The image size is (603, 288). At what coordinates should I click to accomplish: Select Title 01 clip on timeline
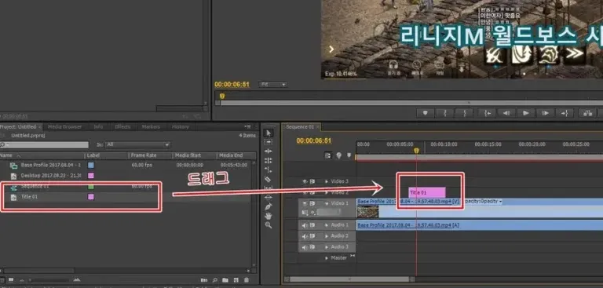click(427, 192)
